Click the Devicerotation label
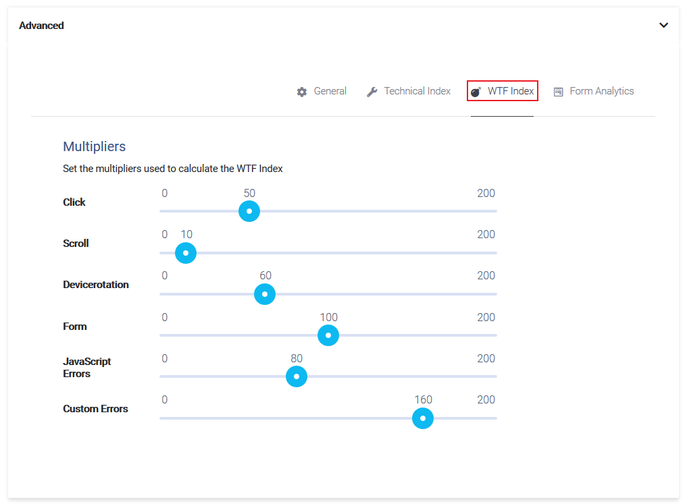Screen dimensions: 685x504 coord(96,285)
